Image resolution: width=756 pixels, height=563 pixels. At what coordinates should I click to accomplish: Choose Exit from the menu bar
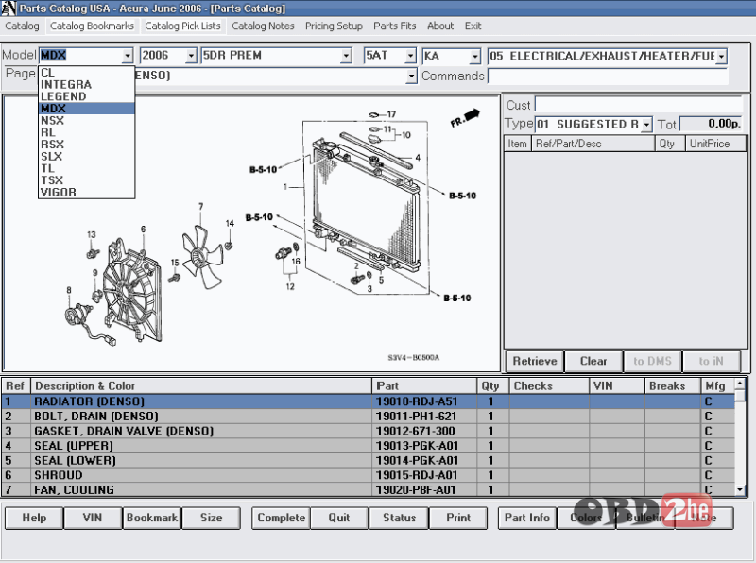pyautogui.click(x=473, y=26)
